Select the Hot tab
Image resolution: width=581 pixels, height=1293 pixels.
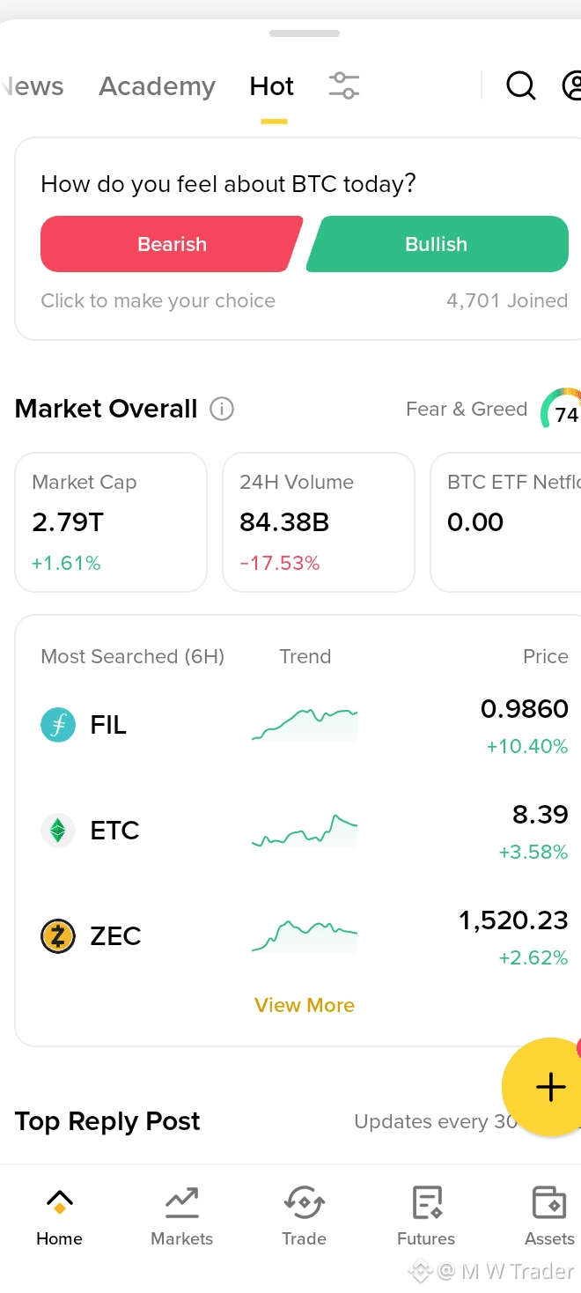(272, 86)
